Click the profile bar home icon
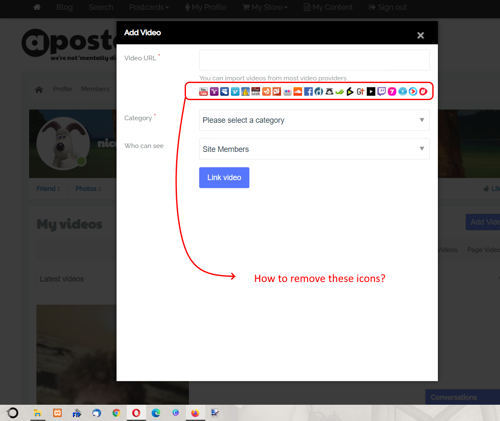Screen dimensions: 500x421 click(39, 89)
